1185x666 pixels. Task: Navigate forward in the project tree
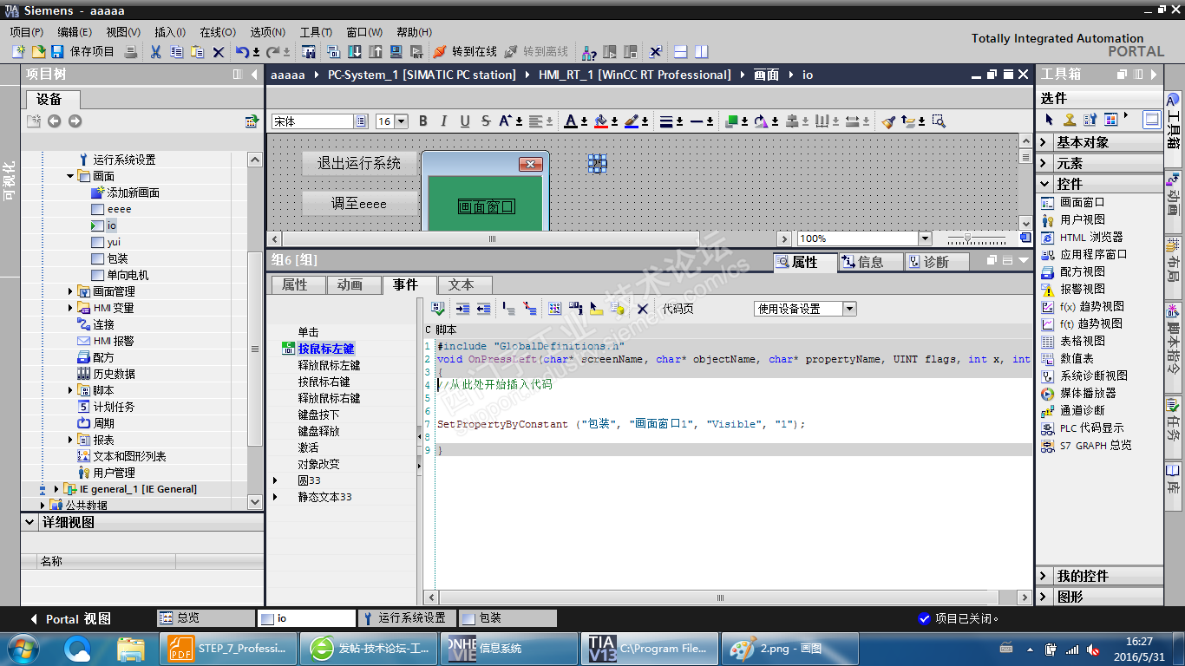pyautogui.click(x=75, y=121)
